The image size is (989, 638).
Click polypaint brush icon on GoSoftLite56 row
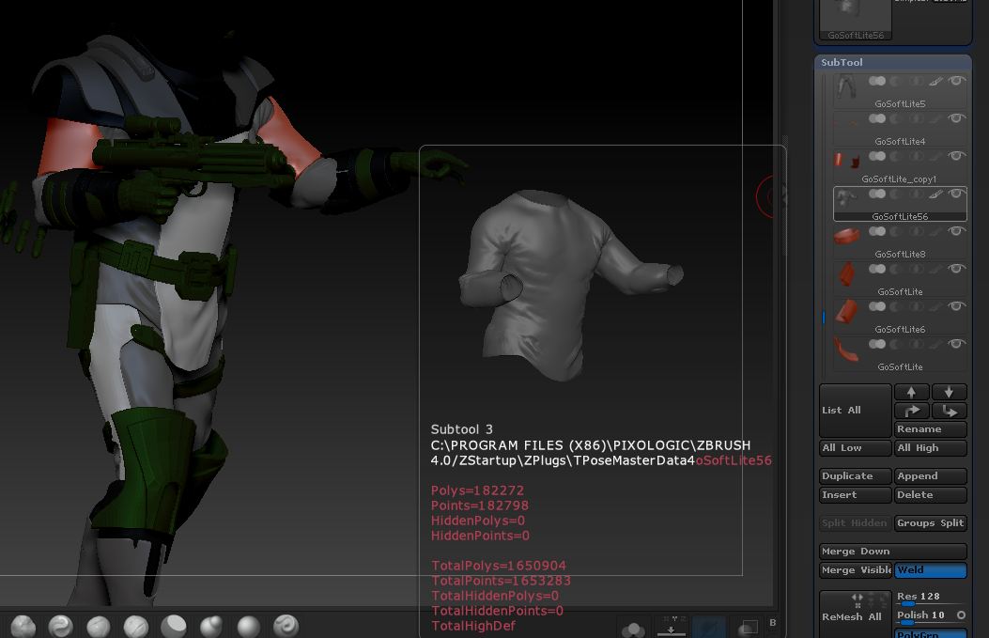(x=936, y=194)
